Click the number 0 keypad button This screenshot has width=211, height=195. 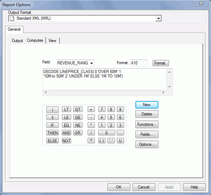click(107, 133)
